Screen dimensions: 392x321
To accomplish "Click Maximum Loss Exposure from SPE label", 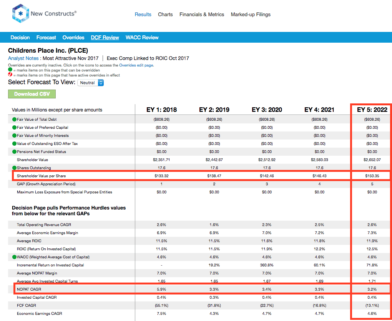I will [x=65, y=192].
